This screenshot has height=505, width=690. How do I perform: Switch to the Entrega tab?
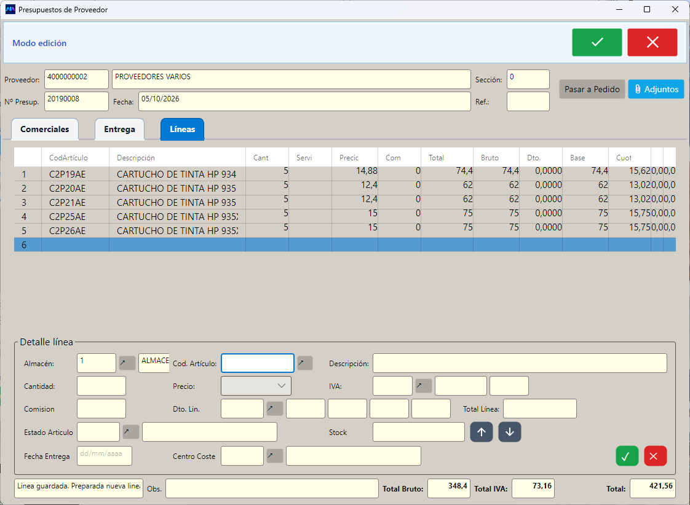(x=120, y=129)
